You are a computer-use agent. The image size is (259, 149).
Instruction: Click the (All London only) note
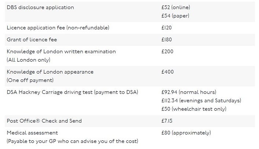(x=28, y=60)
